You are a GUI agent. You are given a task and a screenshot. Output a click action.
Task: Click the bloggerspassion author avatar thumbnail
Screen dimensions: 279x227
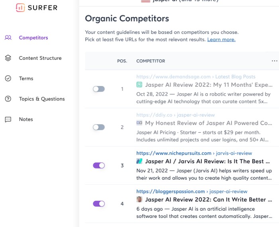tap(139, 199)
